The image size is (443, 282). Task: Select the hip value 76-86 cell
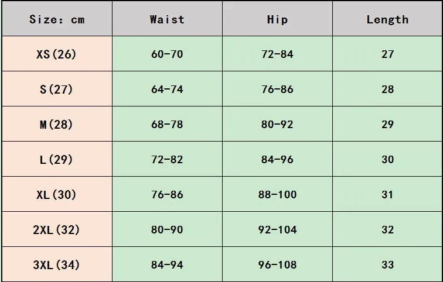277,90
